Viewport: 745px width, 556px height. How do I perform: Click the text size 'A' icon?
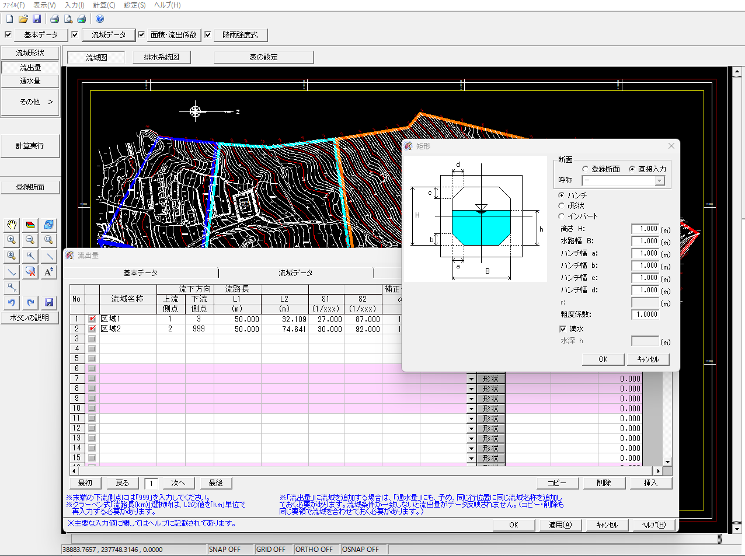(x=49, y=272)
